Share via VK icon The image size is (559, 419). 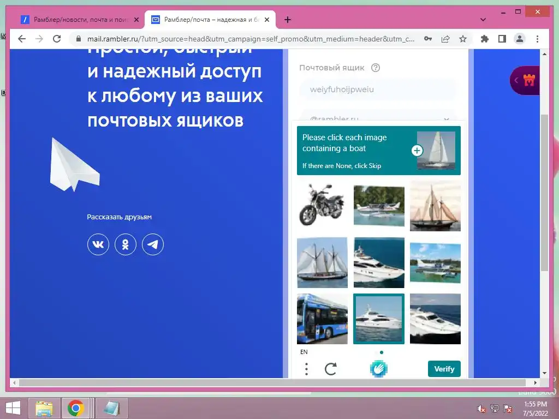(98, 244)
